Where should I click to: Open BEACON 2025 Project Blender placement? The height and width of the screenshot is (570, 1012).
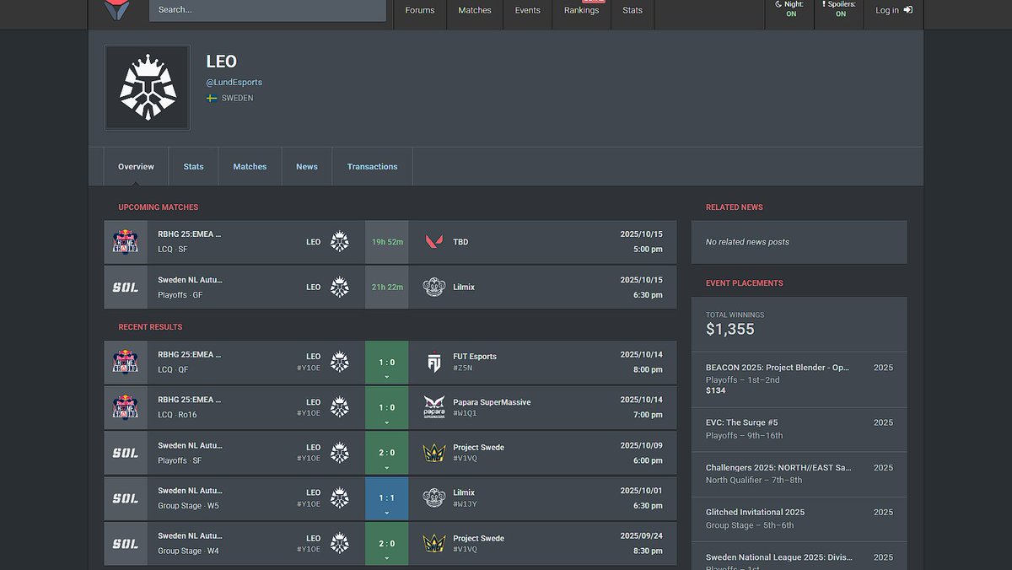799,379
